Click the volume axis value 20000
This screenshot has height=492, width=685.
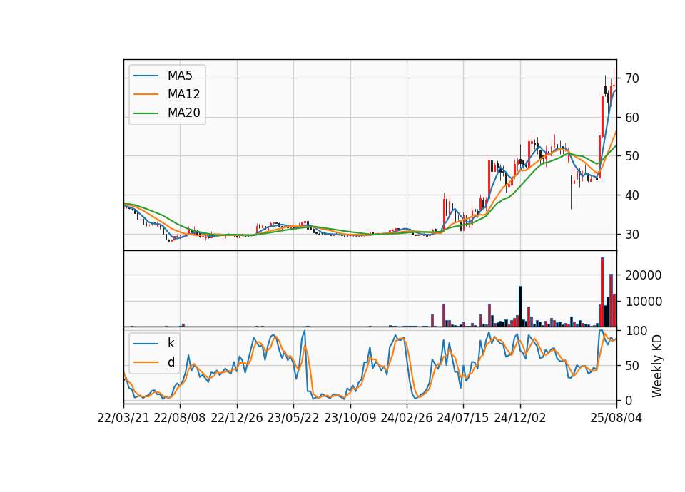(x=644, y=275)
